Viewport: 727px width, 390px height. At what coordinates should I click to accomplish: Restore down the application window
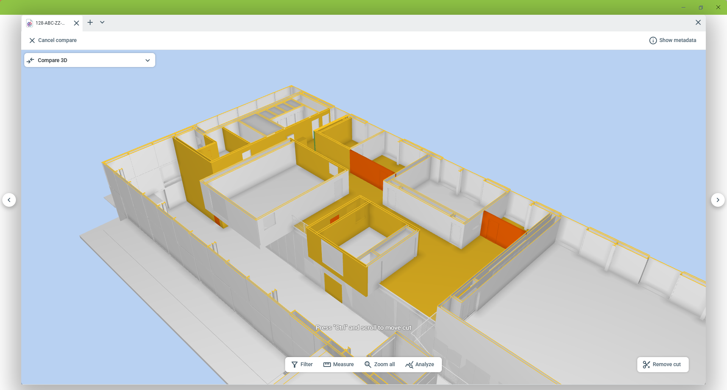(x=700, y=7)
